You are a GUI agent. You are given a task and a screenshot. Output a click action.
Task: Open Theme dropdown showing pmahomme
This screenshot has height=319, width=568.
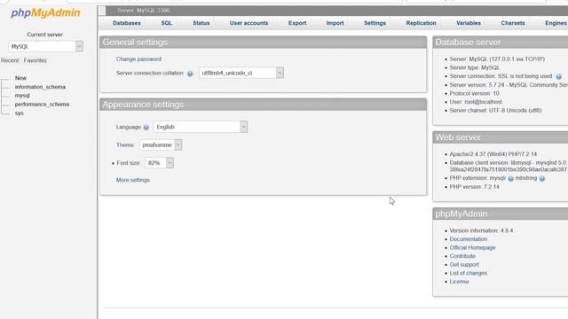click(x=161, y=144)
